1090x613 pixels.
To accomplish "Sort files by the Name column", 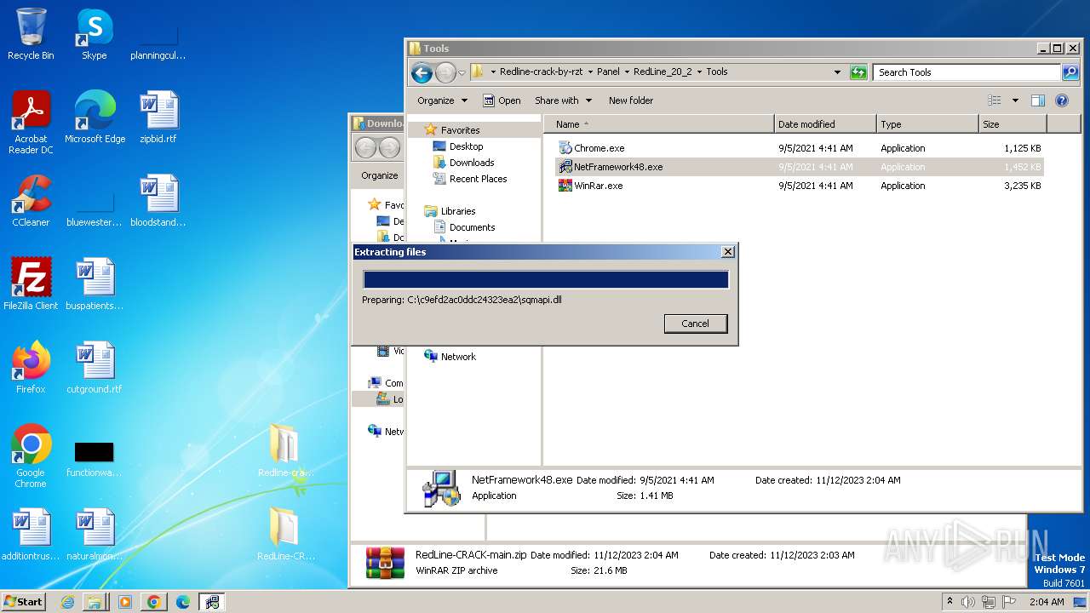I will pyautogui.click(x=660, y=124).
